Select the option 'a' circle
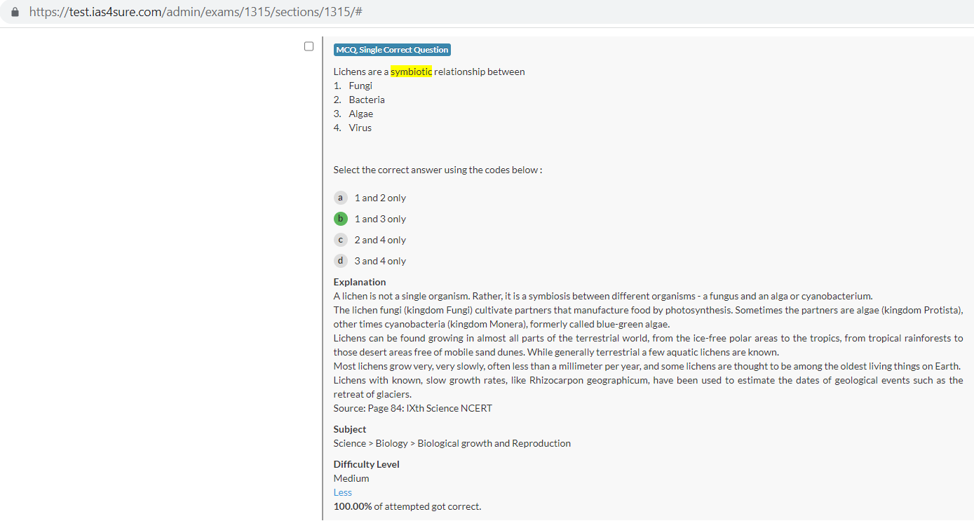 tap(340, 198)
